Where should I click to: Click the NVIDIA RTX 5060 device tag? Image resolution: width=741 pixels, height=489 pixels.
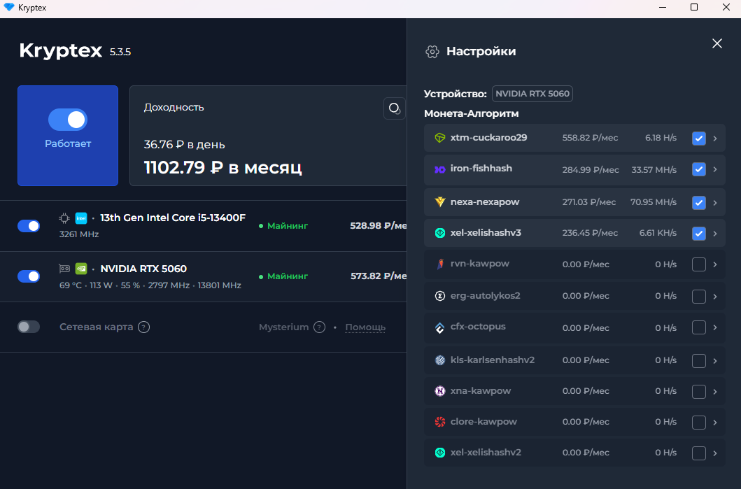tap(532, 94)
